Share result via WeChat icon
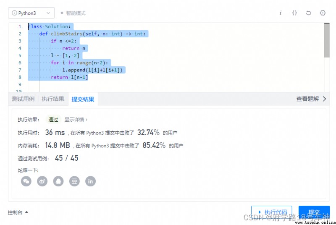 pyautogui.click(x=26, y=181)
